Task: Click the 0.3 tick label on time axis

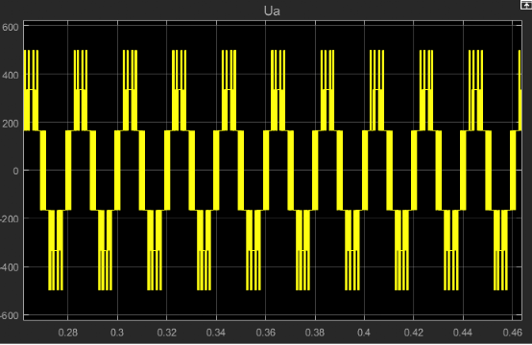Action: [x=117, y=333]
